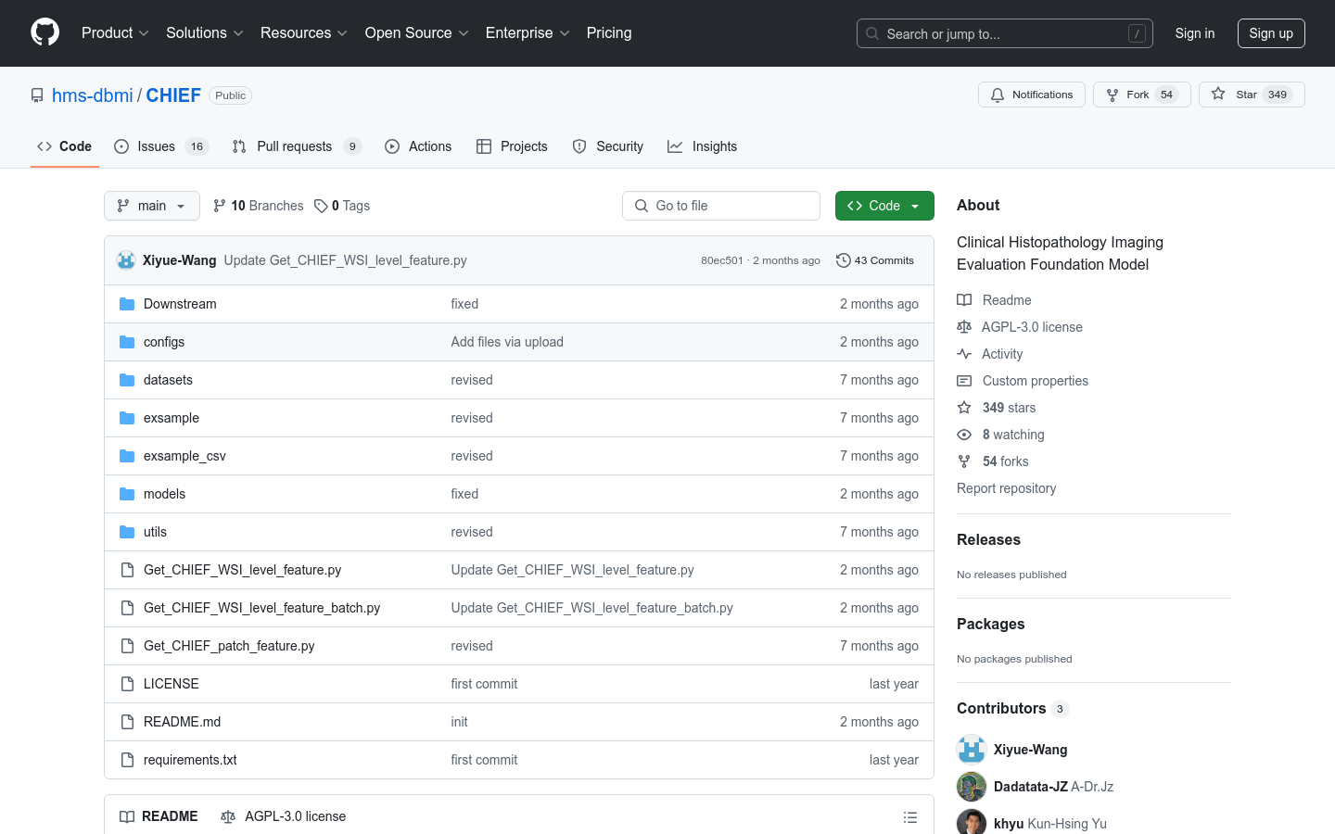Switch to the Actions tab

418,146
